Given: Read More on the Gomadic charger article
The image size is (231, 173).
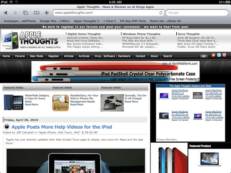Looking at the screenshot, I should 131,101.
